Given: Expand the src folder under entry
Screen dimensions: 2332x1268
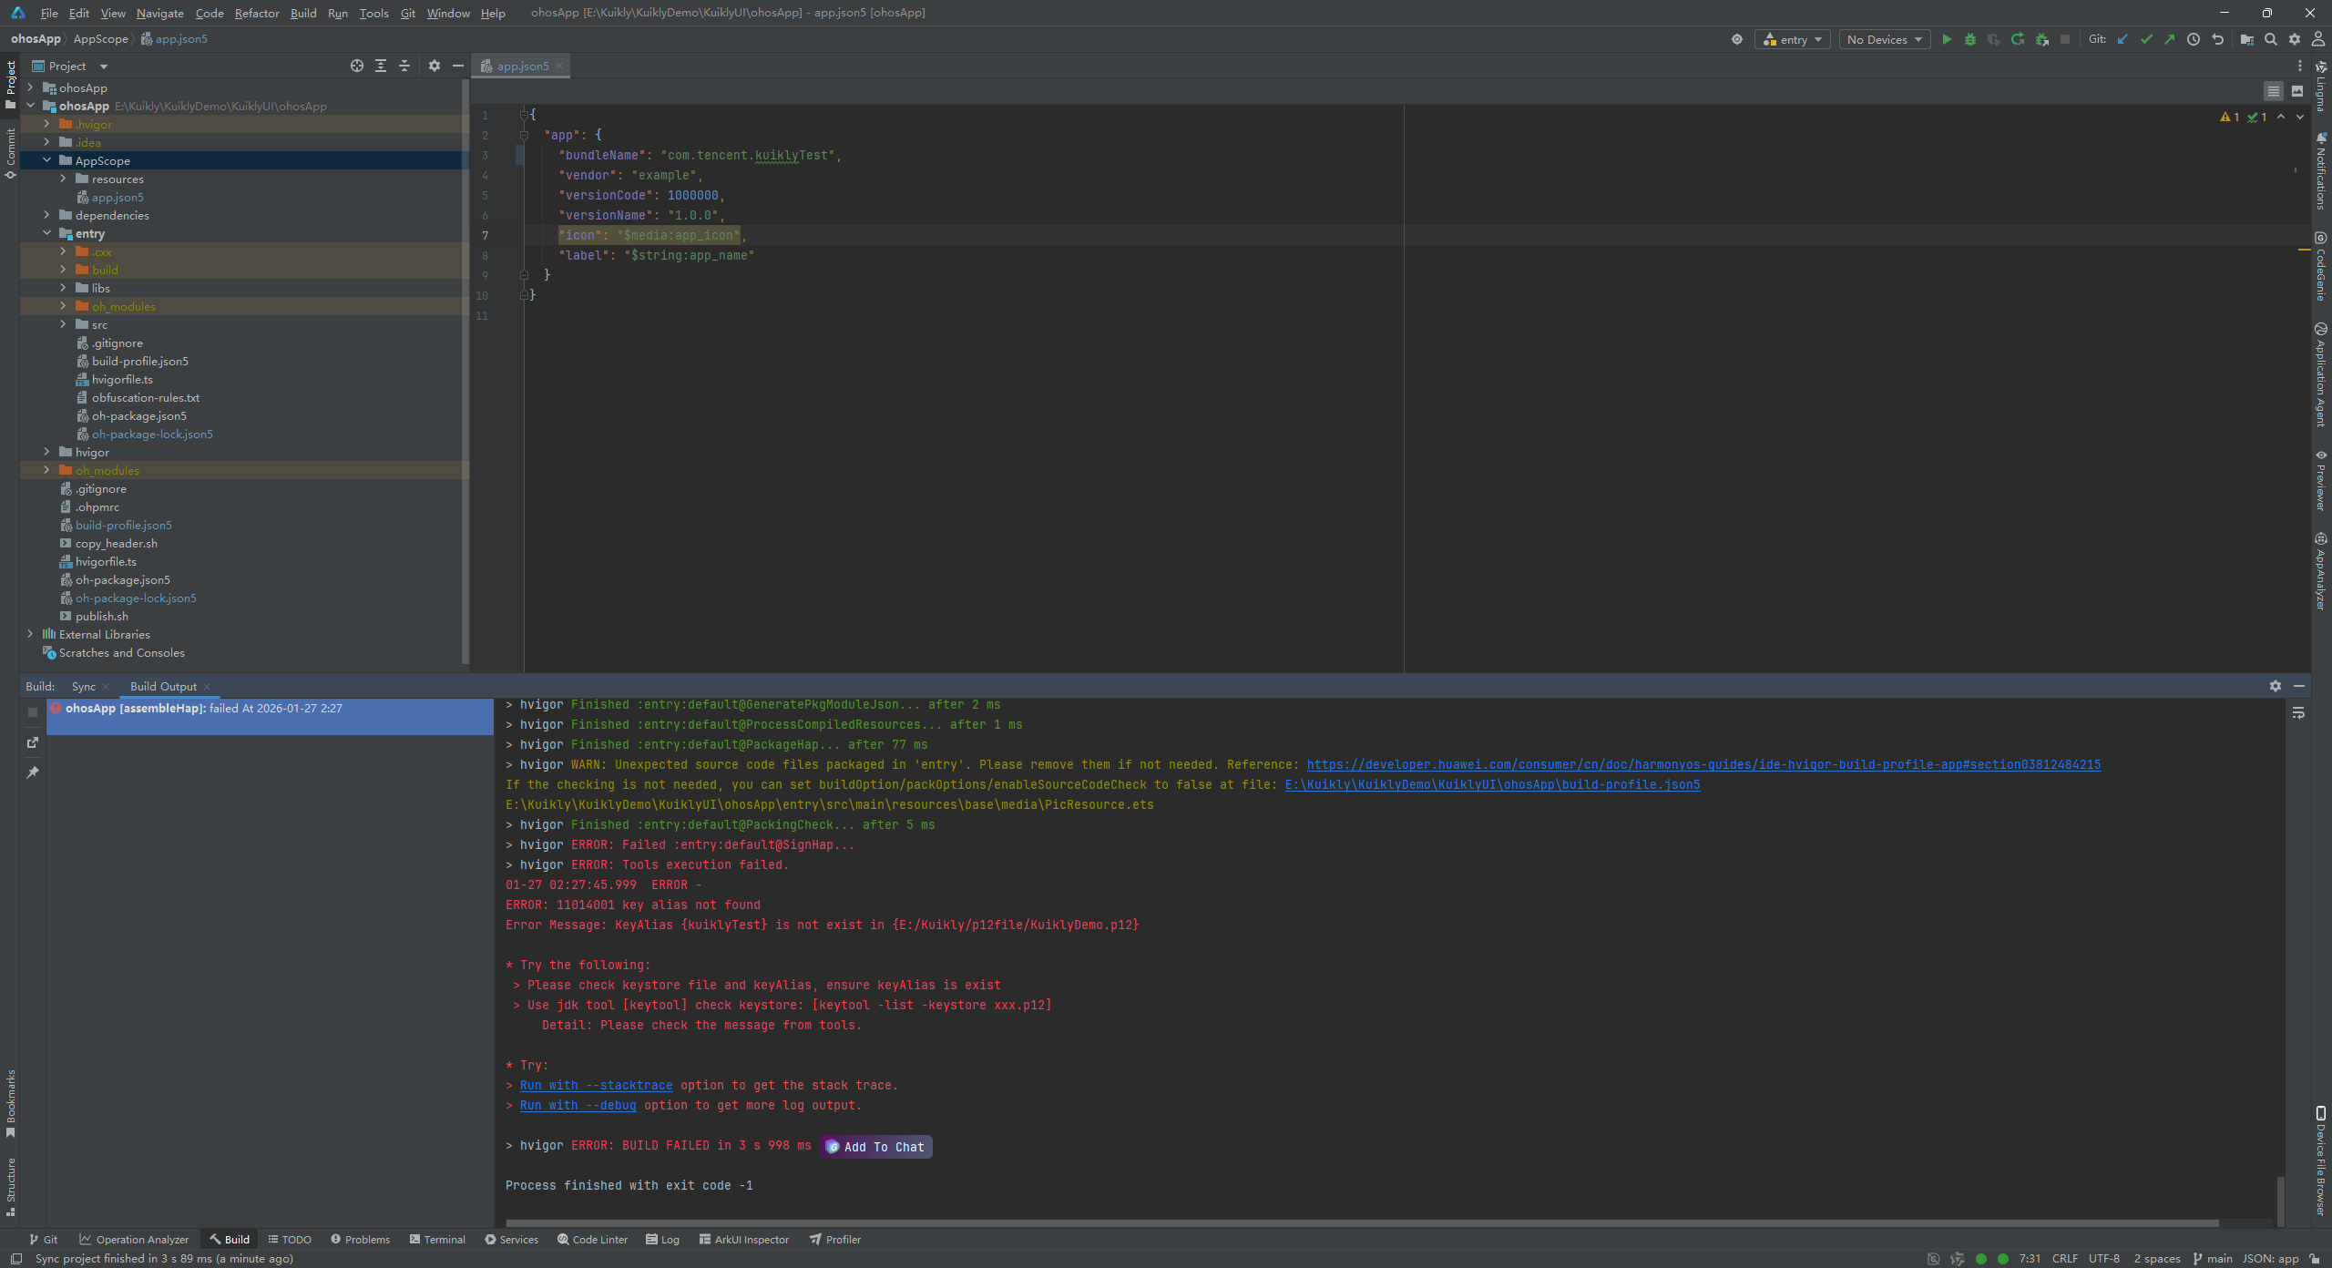Looking at the screenshot, I should (63, 324).
